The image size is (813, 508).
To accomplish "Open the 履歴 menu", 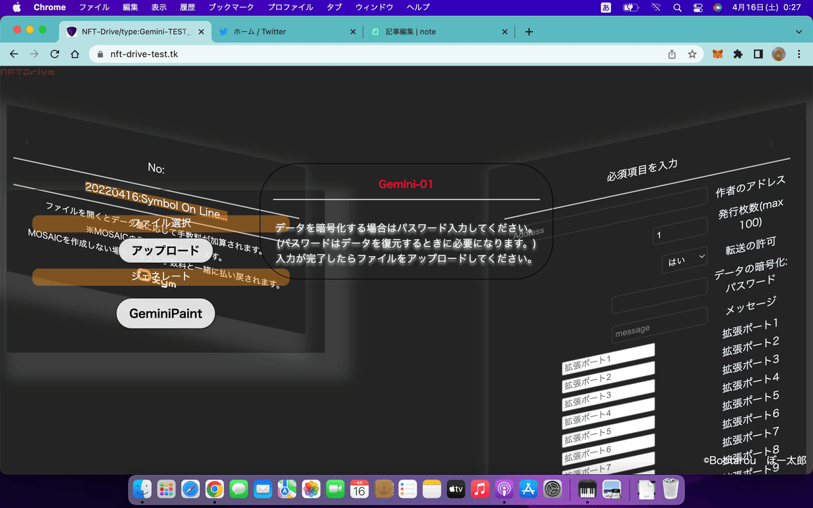I will click(x=188, y=7).
